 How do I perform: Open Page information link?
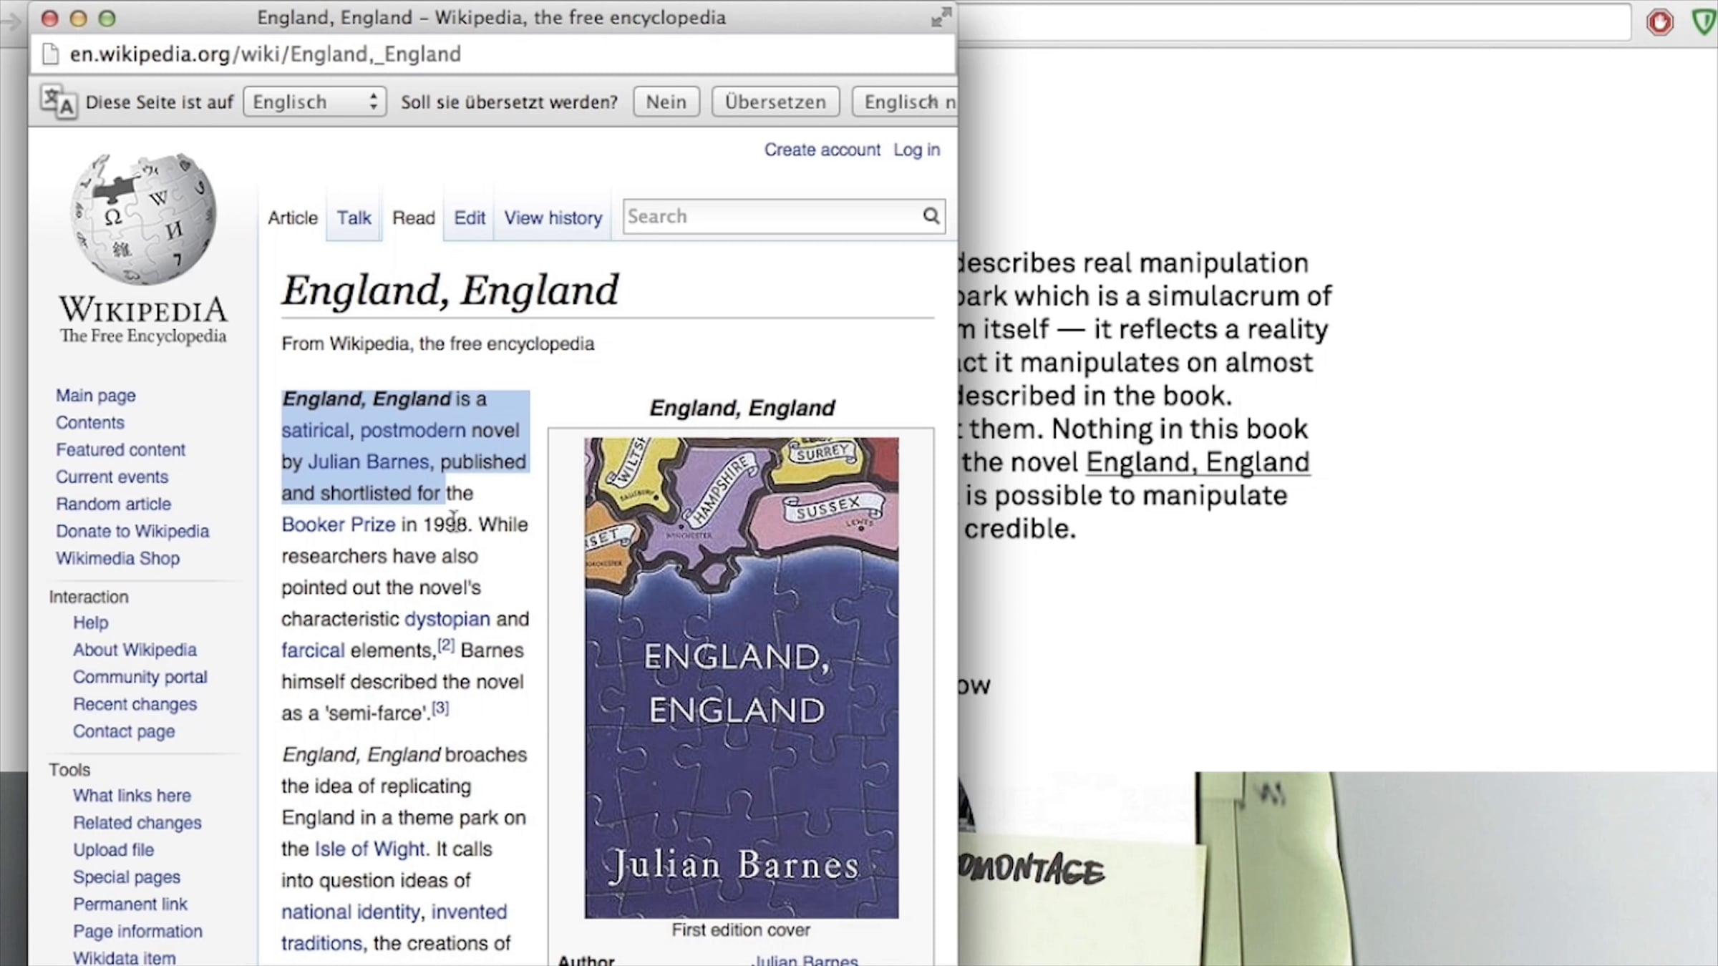(x=138, y=932)
